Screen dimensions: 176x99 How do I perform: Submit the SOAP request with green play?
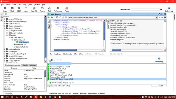(x=49, y=17)
